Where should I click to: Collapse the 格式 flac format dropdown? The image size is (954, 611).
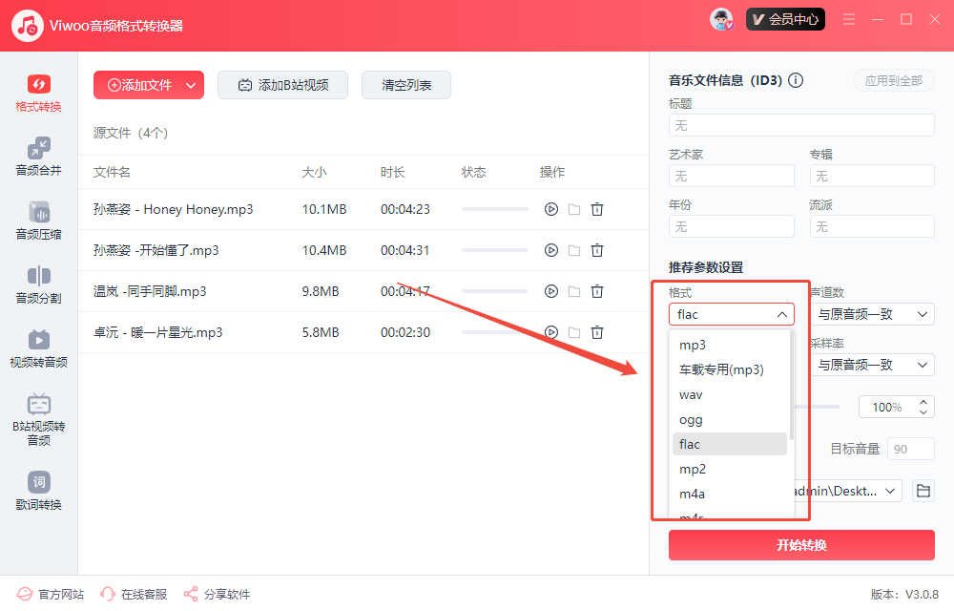click(x=731, y=314)
